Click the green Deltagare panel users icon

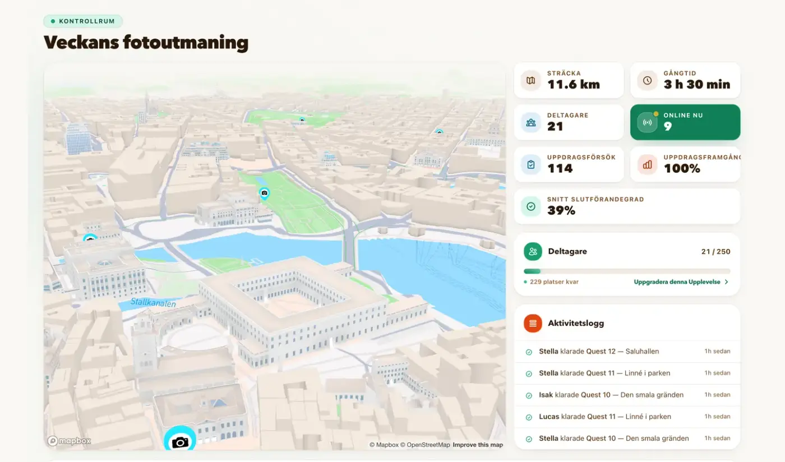coord(533,252)
